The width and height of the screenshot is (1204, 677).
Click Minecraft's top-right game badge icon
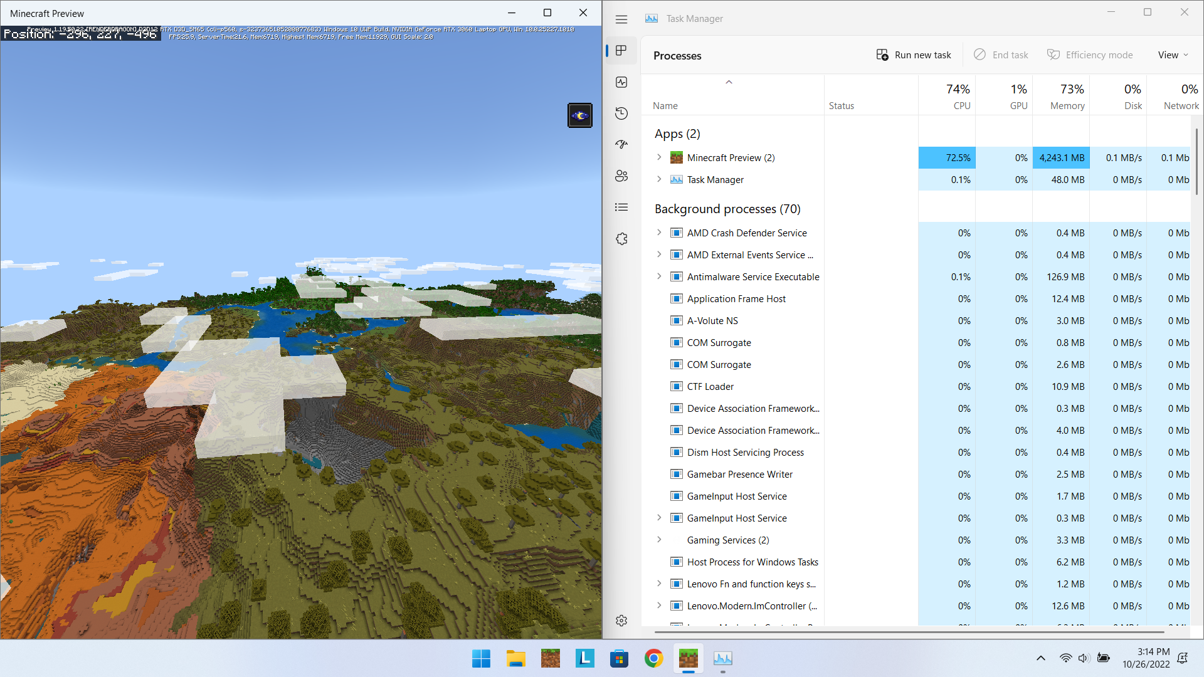[x=579, y=115]
